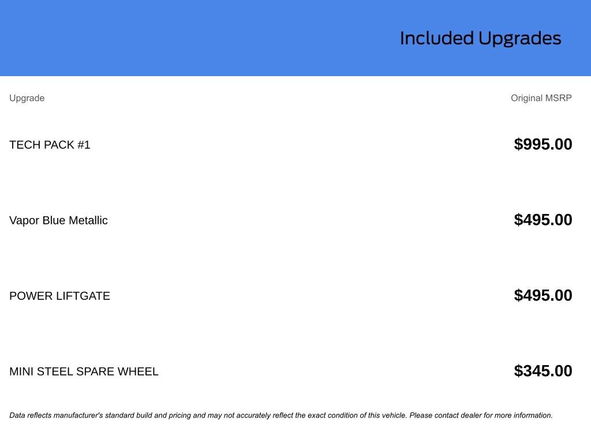Click the word "Metallic" in the paint upgrade
591x443 pixels.
pos(88,220)
